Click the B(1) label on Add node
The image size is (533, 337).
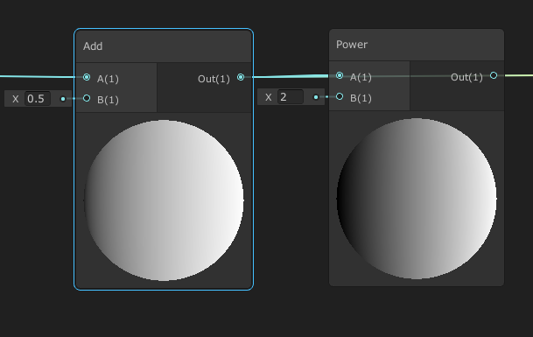tap(108, 100)
